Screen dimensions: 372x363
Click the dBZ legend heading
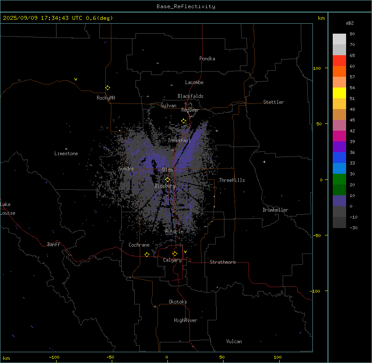350,23
